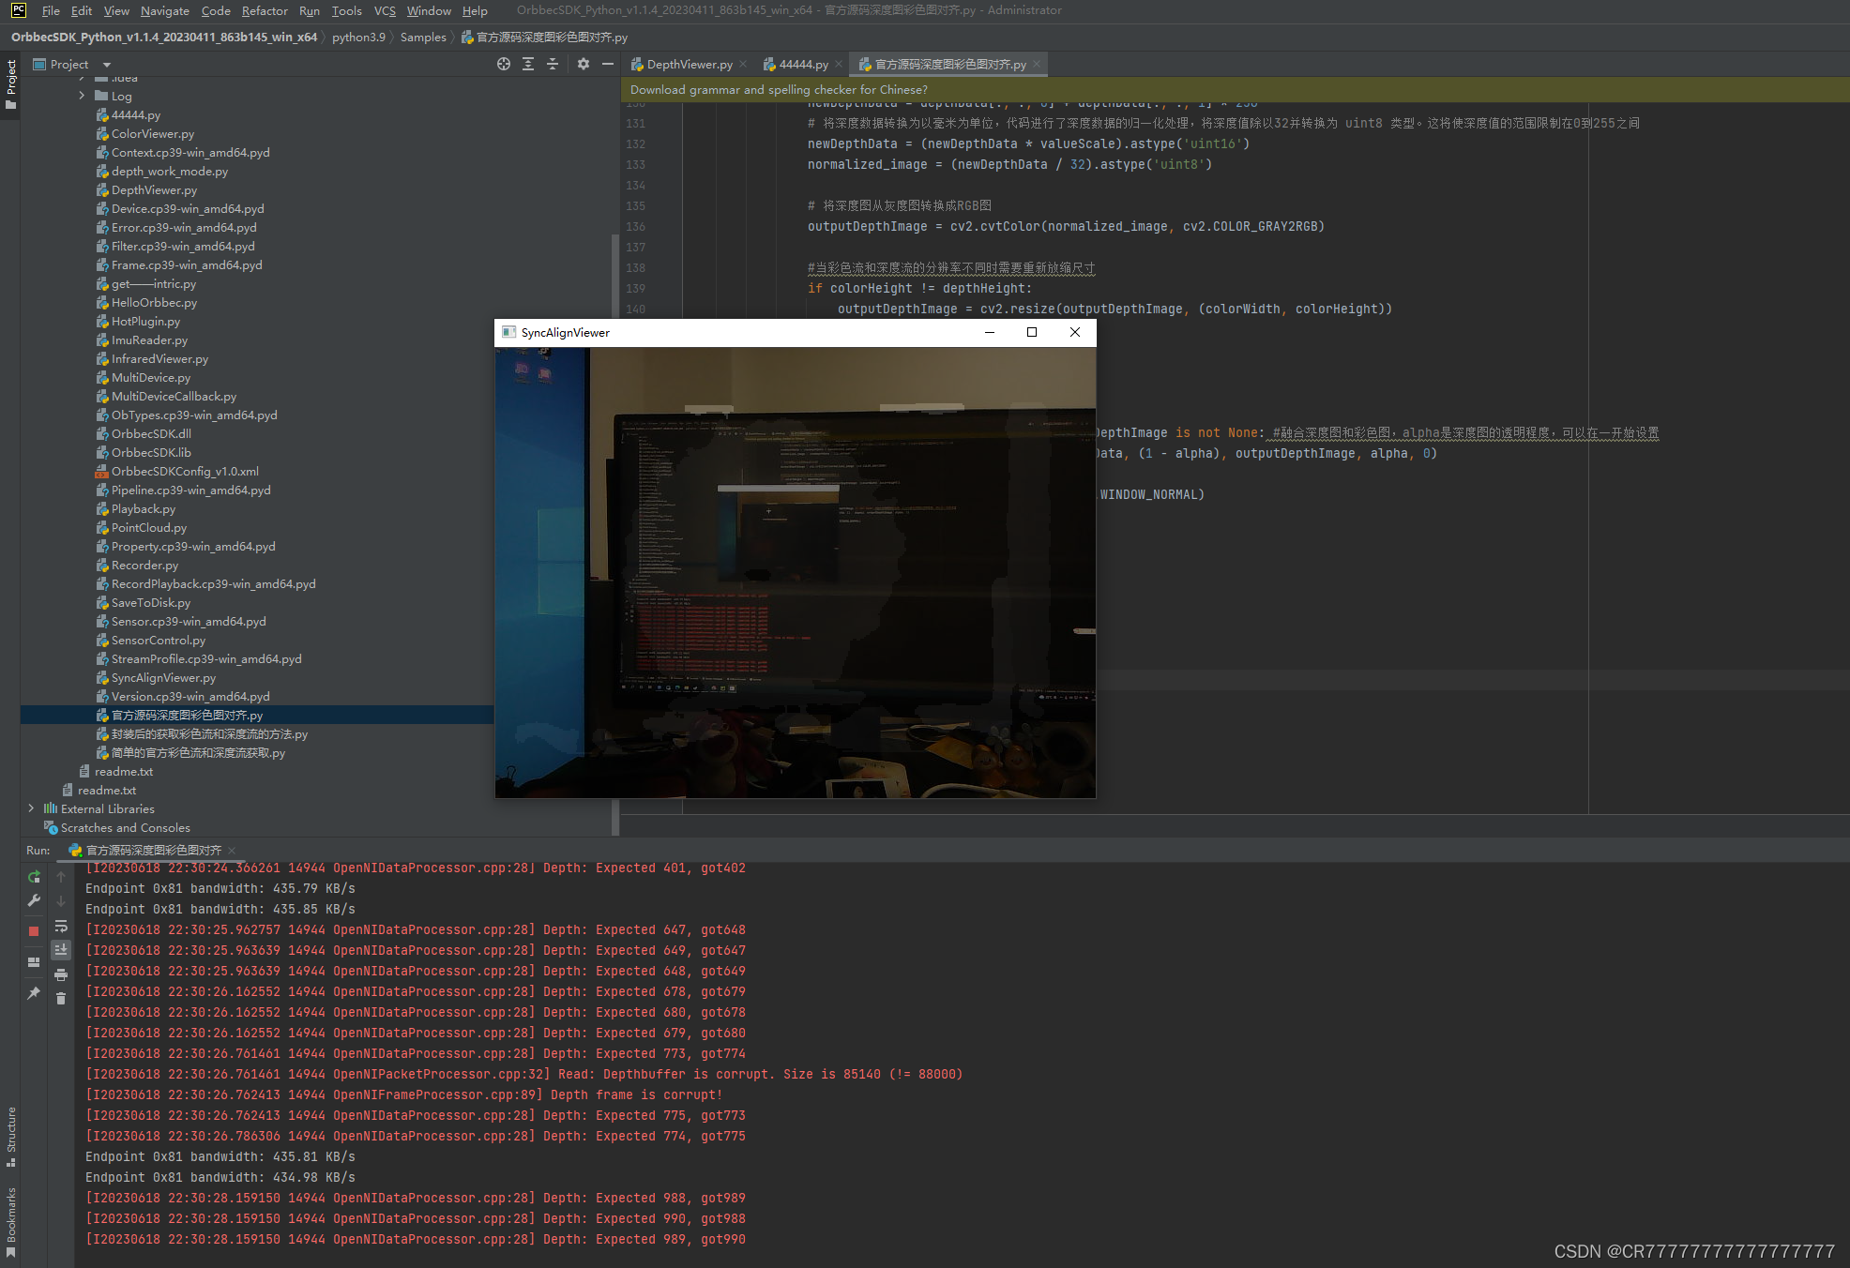Toggle soft-wrap in the Run console
Screen dimensions: 1850x1268
tap(61, 926)
